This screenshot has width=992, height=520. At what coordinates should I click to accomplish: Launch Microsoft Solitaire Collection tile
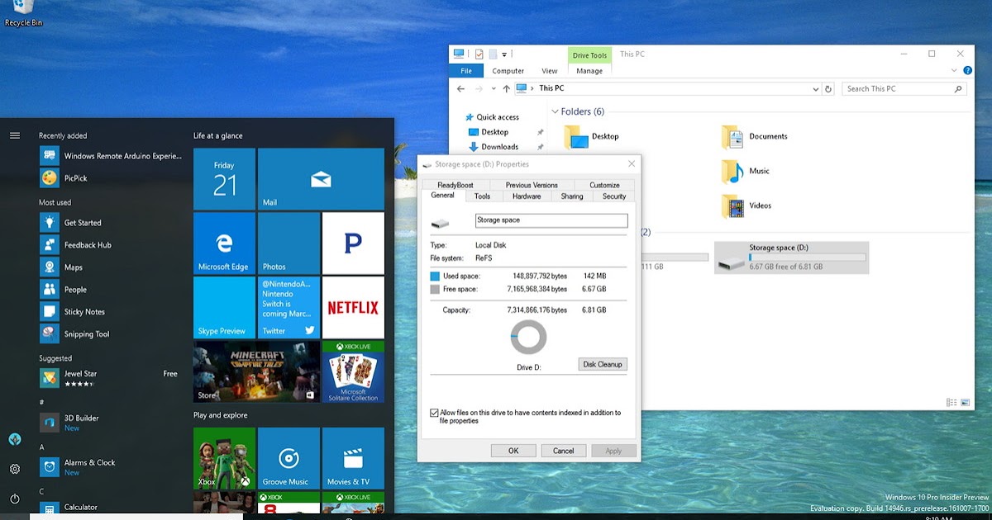point(353,371)
